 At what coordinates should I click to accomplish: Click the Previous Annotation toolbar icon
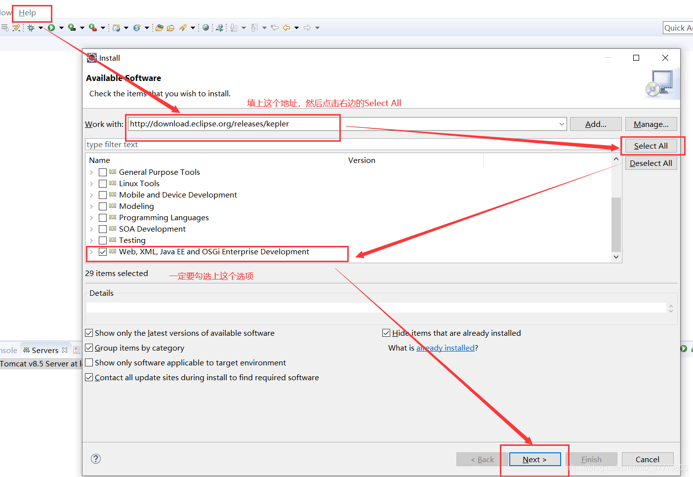(254, 28)
